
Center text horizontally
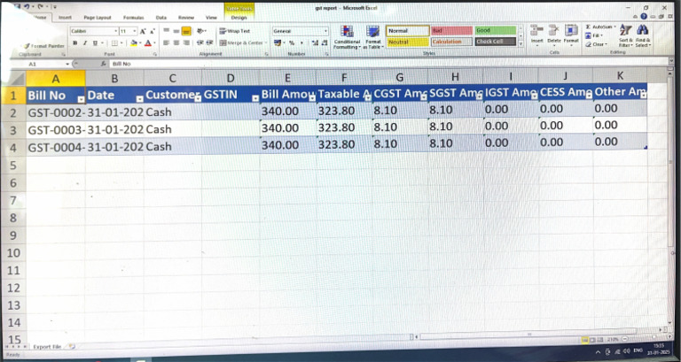(176, 42)
